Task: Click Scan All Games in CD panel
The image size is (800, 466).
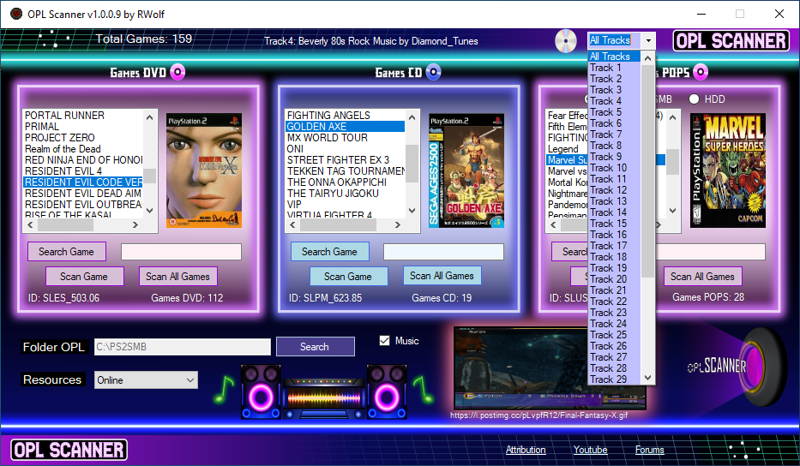Action: click(442, 275)
